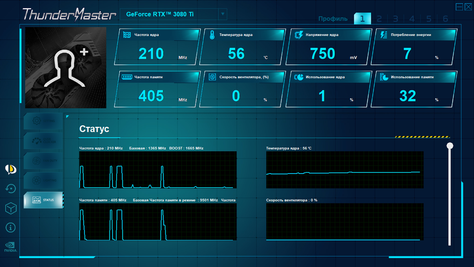474x267 pixels.
Task: Click the GPU selector dropdown arrow
Action: (222, 14)
